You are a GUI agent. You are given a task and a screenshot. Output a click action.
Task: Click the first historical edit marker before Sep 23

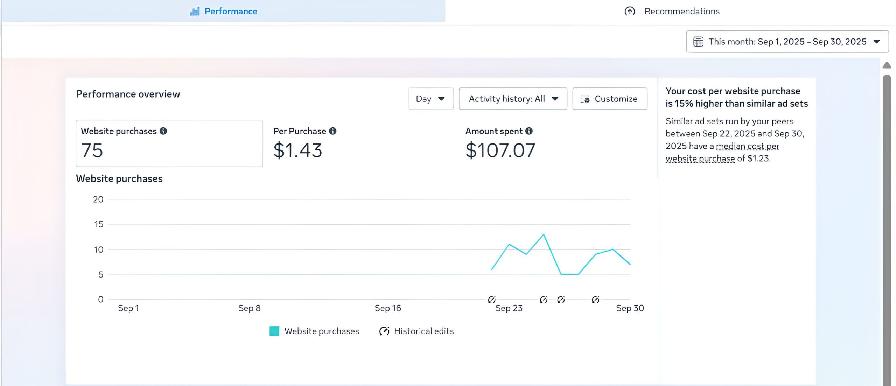[491, 300]
